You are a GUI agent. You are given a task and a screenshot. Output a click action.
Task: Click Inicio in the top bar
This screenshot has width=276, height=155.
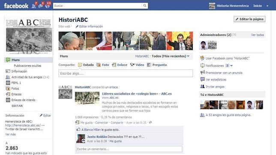pyautogui.click(x=258, y=6)
